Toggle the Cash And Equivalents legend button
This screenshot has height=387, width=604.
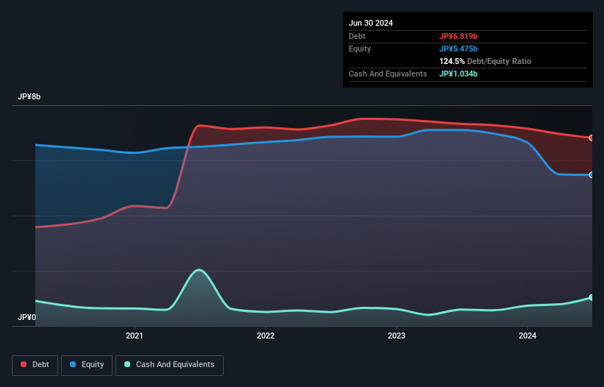coord(169,365)
